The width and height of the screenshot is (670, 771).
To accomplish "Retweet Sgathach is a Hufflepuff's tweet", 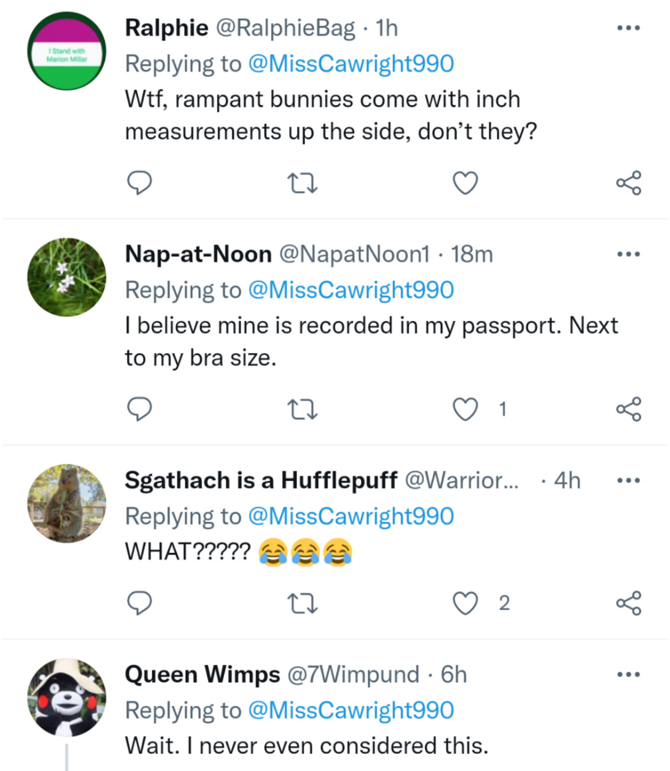I will pos(303,603).
